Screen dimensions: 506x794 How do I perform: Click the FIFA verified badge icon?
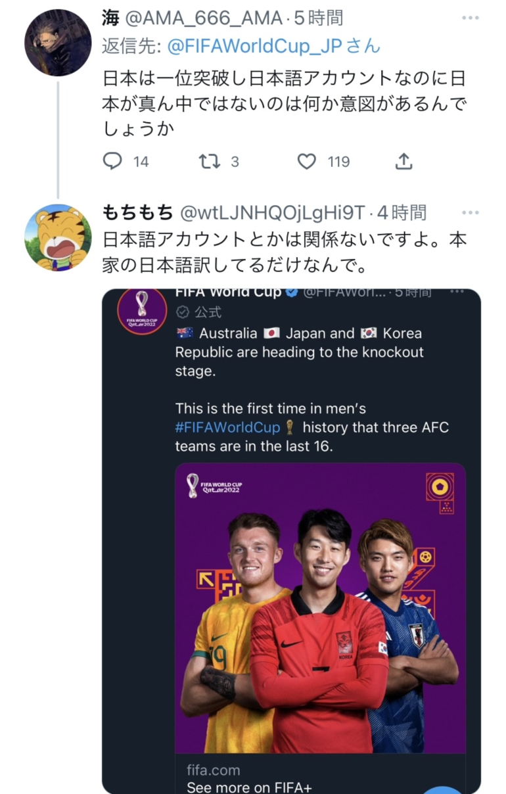[x=291, y=293]
